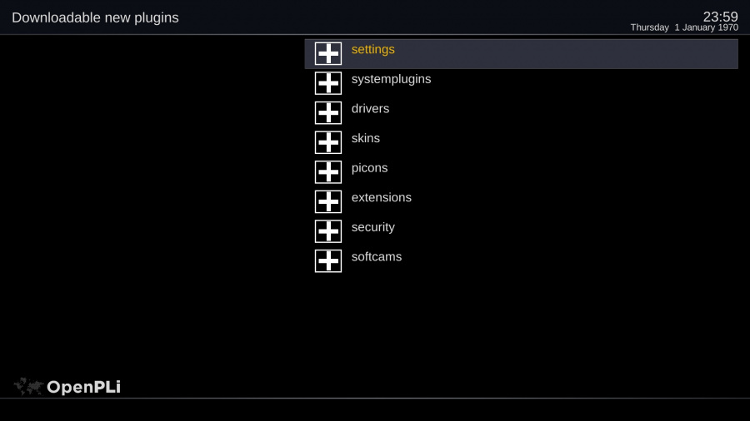Expand the security category plus icon
This screenshot has width=750, height=421.
point(328,231)
